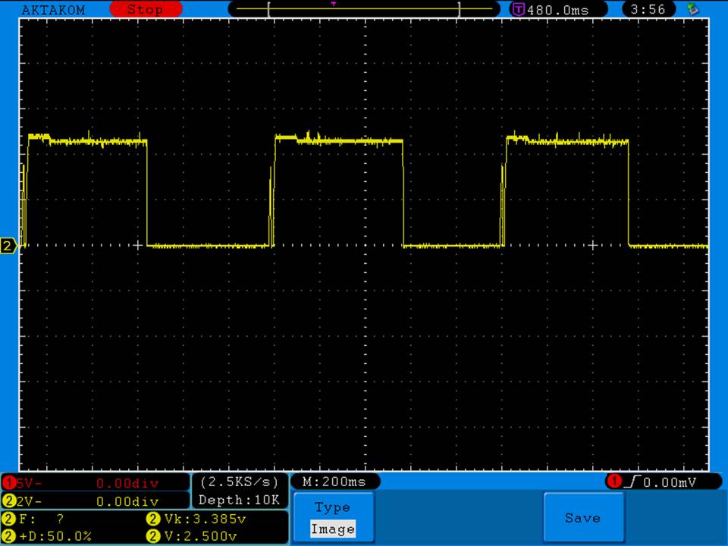This screenshot has height=546, width=728.
Task: Click the trigger source channel 1 badge
Action: coord(613,482)
